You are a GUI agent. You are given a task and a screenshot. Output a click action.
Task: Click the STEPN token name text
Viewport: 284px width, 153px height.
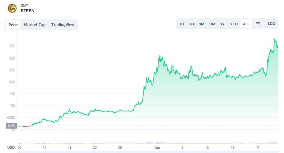point(28,11)
